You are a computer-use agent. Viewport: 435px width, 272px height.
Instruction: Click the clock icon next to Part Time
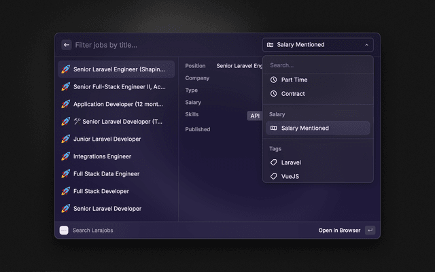273,80
